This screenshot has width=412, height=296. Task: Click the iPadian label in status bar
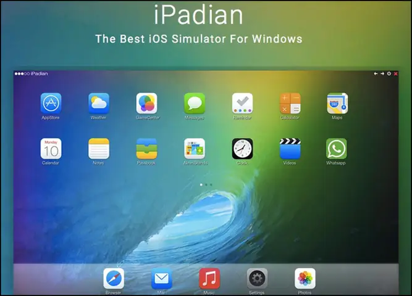[39, 73]
